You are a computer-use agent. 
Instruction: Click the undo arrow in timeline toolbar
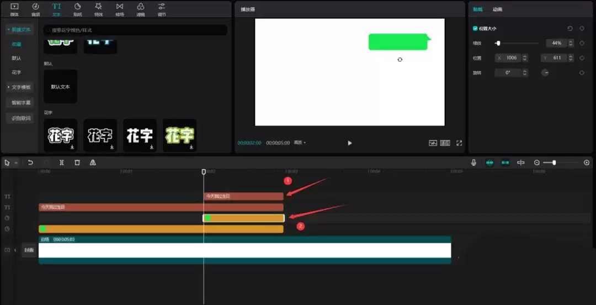[x=30, y=162]
